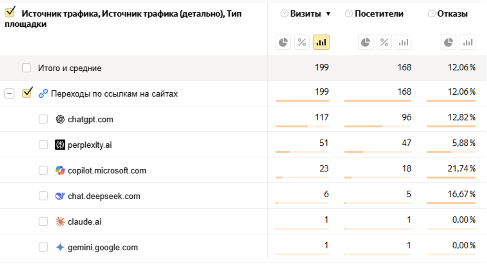Check the chatgpt.com row checkbox
Screen dimensions: 487x267
tap(43, 119)
